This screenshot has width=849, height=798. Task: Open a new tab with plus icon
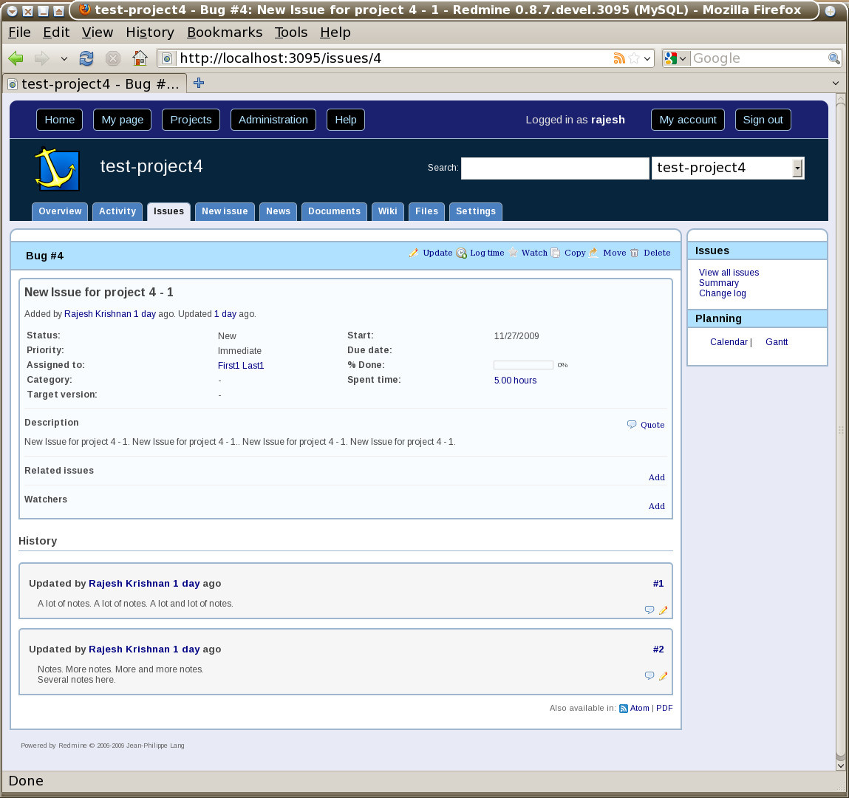click(x=199, y=83)
